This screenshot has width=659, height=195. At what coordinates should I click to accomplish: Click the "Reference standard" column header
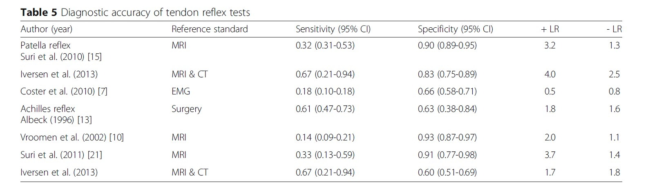[x=210, y=29]
